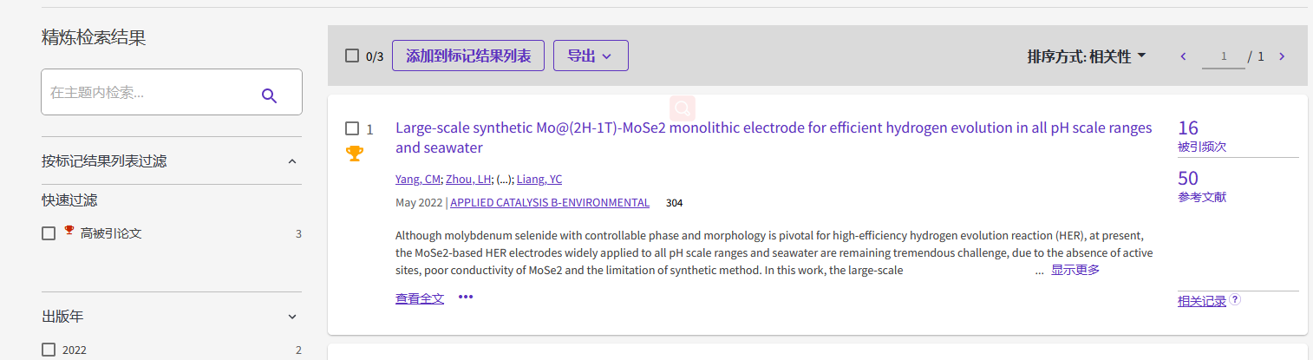This screenshot has height=360, width=1313.
Task: Collapse the 按标记结果列表过滤 section
Action: tap(292, 161)
